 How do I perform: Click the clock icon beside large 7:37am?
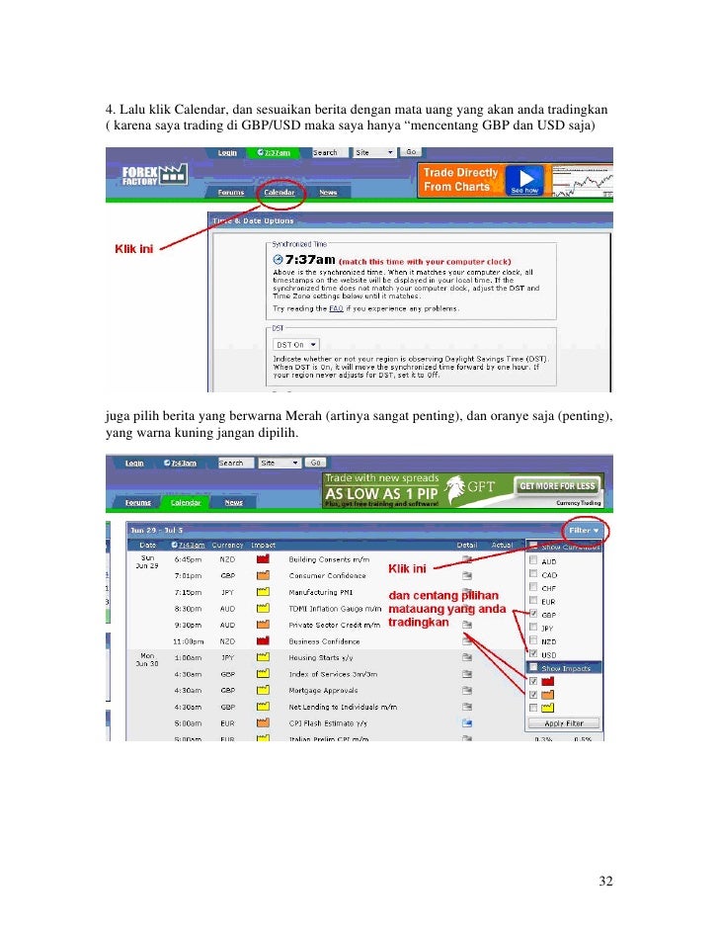point(278,260)
